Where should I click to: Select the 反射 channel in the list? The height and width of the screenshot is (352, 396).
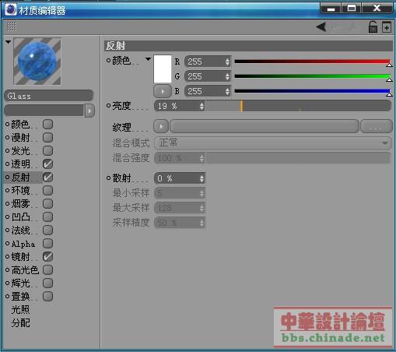click(x=21, y=178)
